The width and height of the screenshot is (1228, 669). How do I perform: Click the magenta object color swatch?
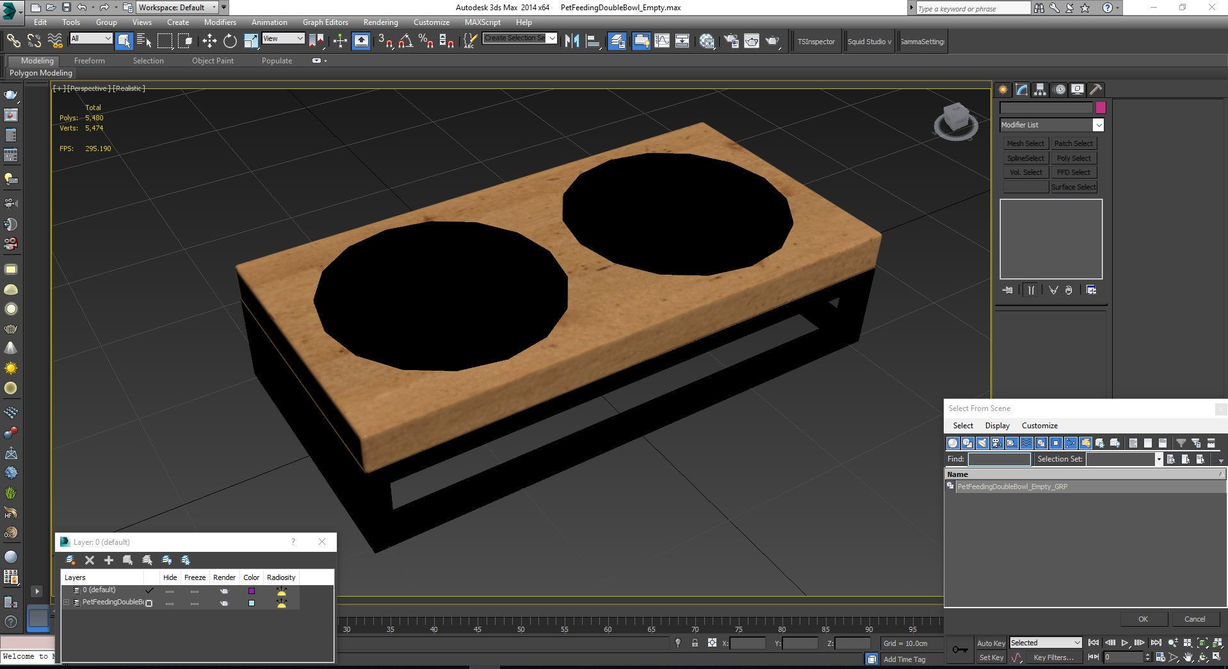(1101, 108)
